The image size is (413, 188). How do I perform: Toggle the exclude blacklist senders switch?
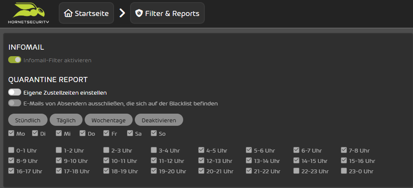[x=15, y=103]
